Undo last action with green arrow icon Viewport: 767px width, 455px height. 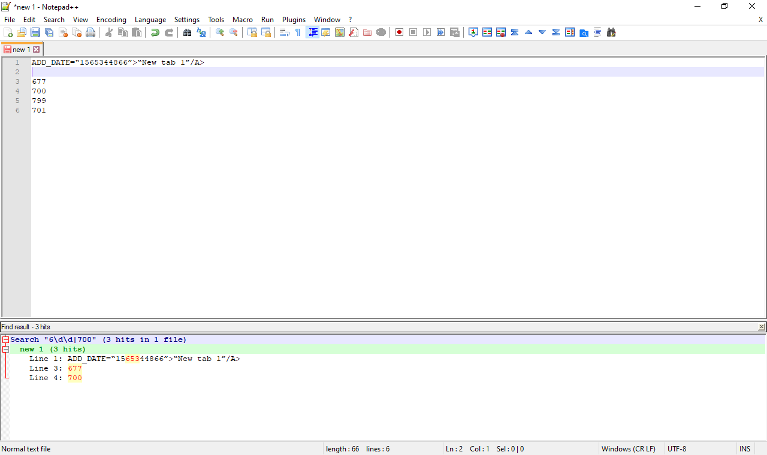point(155,32)
